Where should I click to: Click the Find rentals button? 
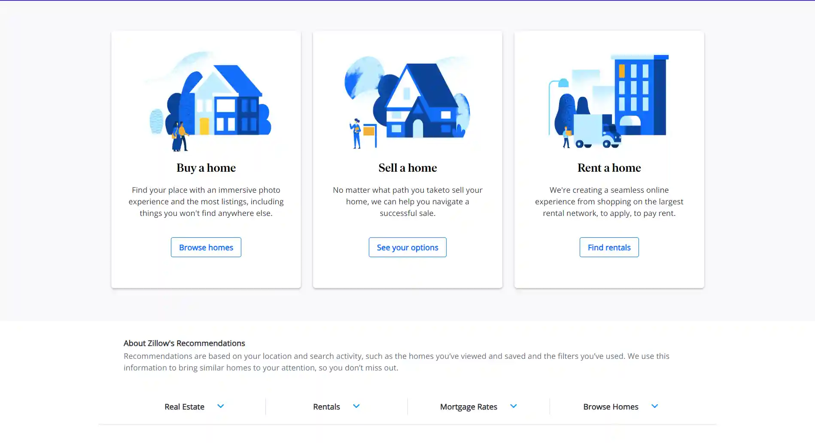click(609, 247)
